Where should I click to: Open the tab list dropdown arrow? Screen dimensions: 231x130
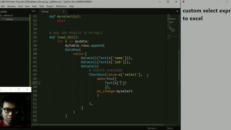(177, 11)
